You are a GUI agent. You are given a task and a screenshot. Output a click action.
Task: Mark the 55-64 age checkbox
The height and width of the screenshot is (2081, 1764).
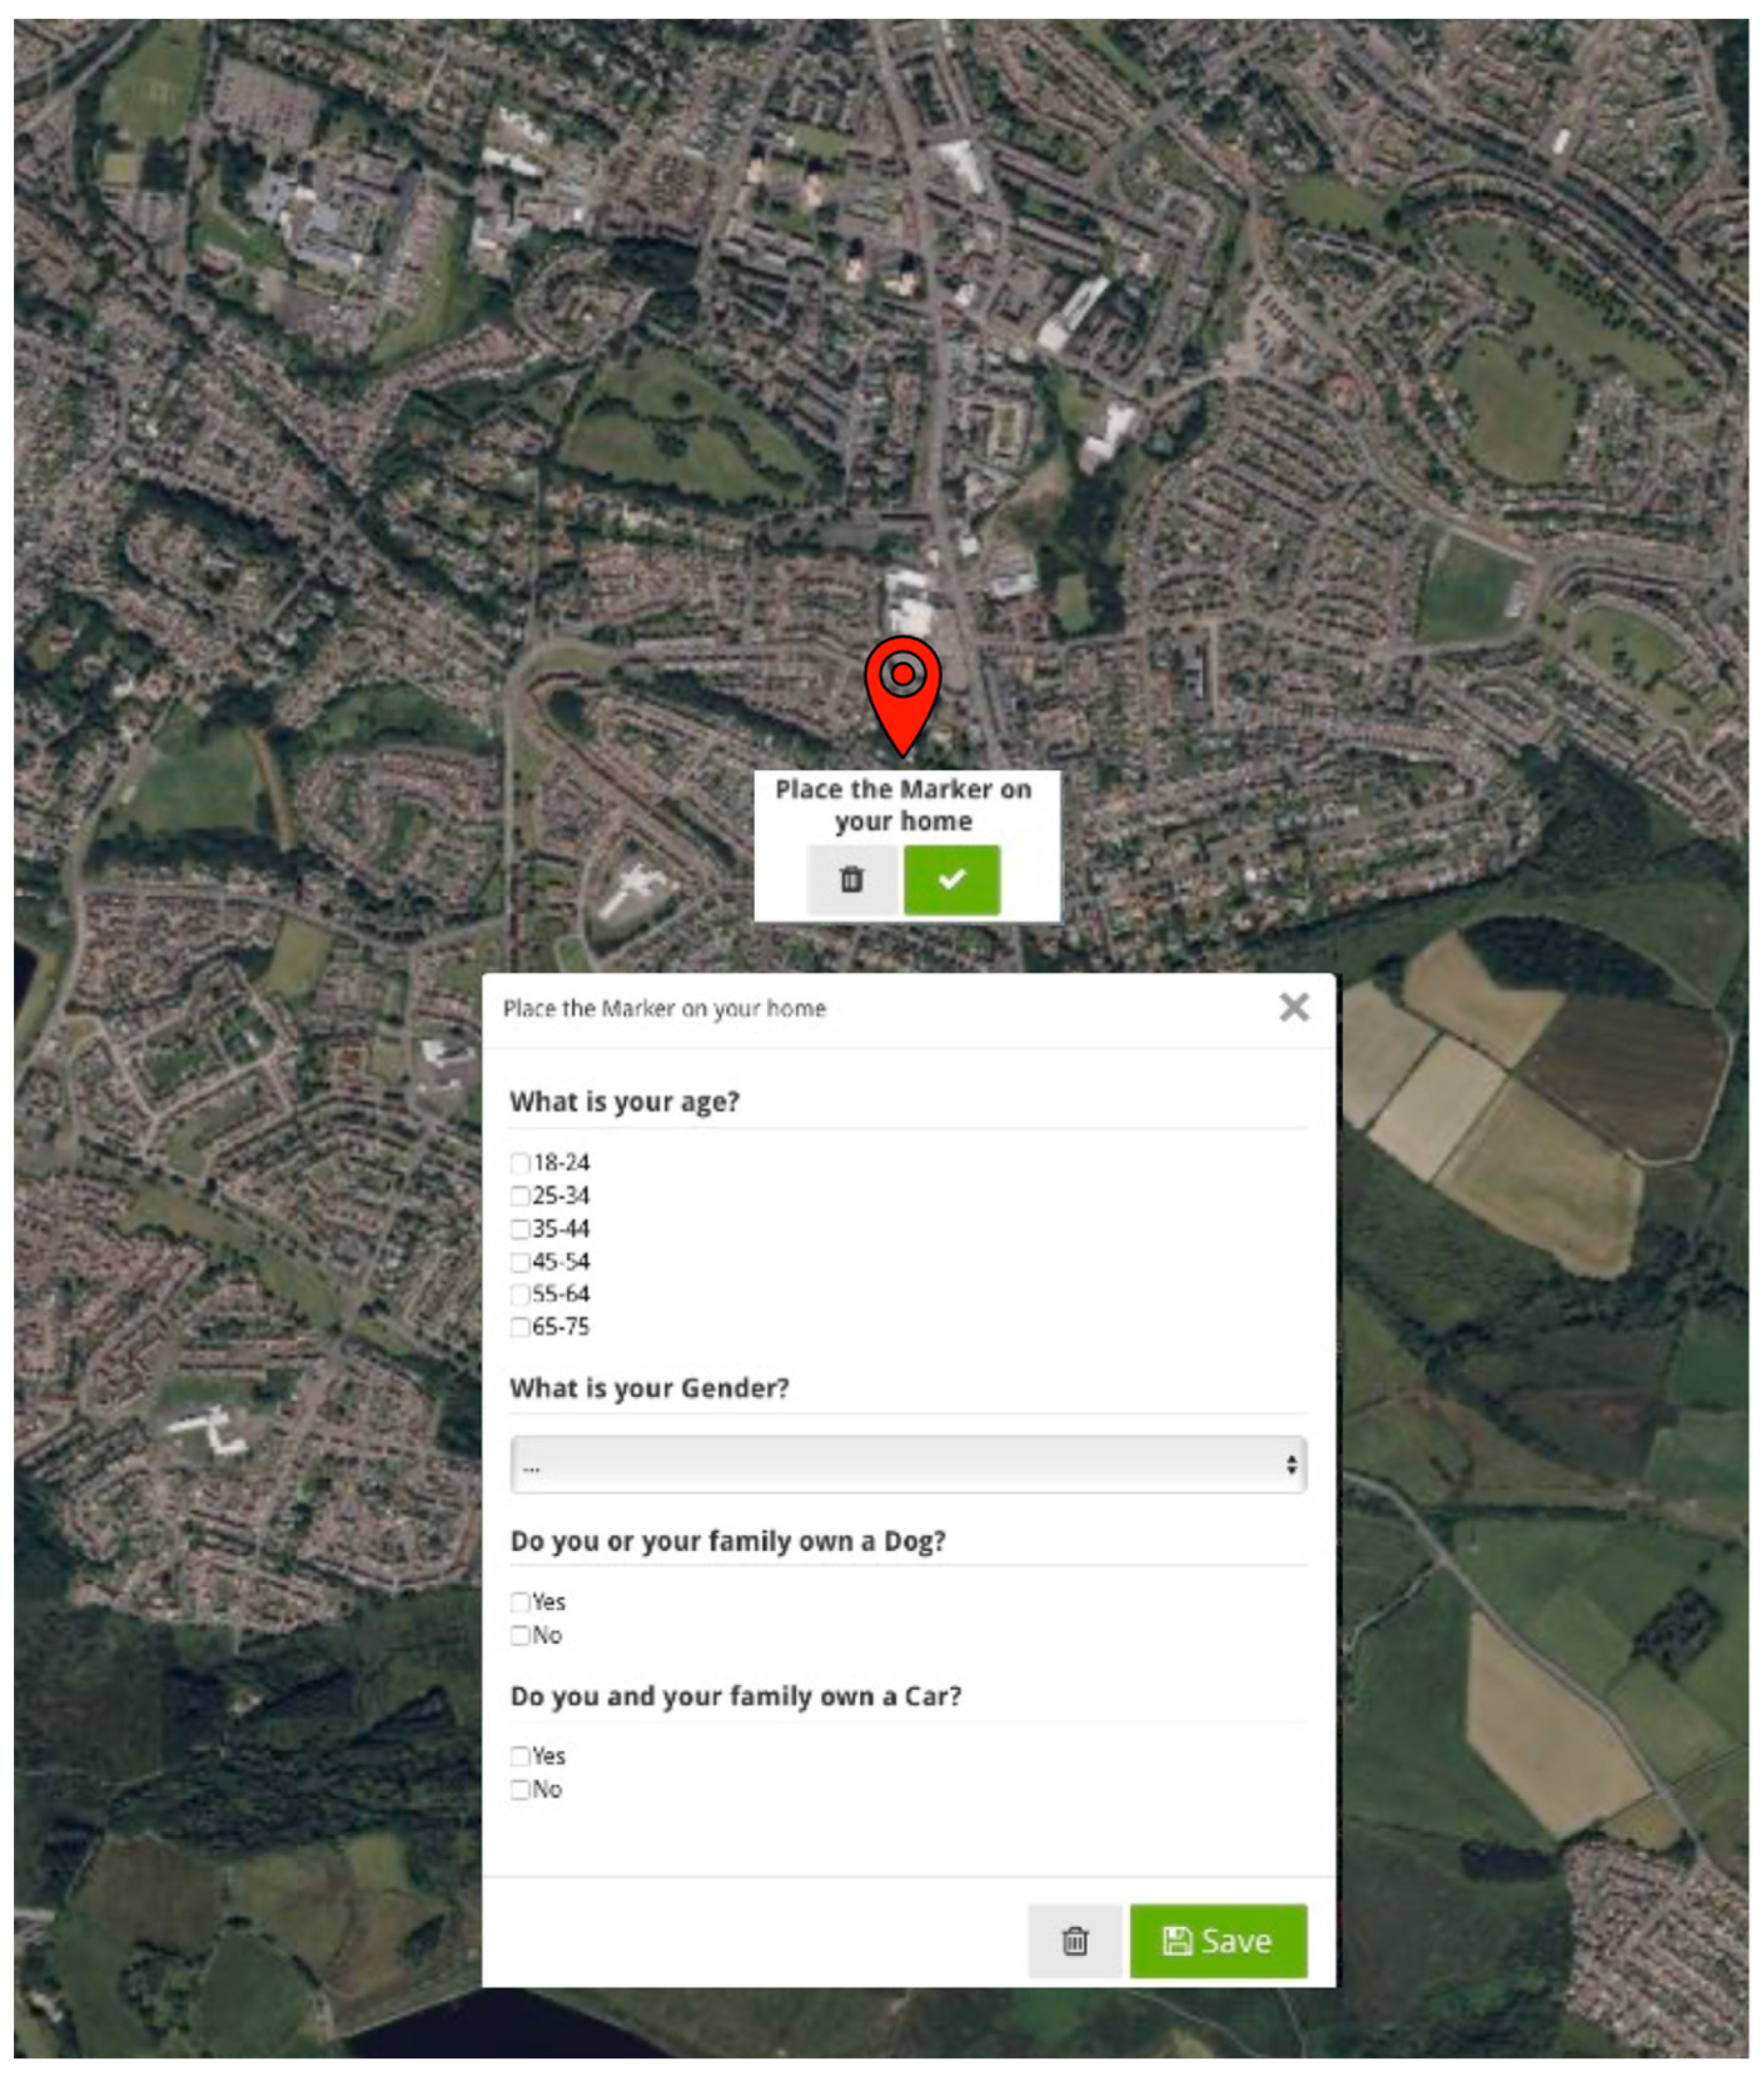[x=520, y=1295]
